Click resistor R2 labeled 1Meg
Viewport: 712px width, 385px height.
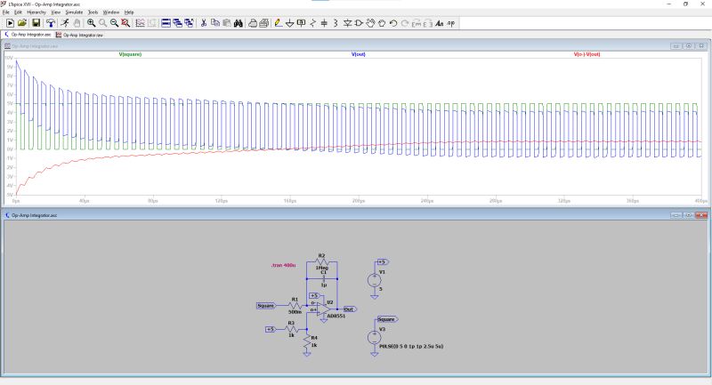(321, 262)
